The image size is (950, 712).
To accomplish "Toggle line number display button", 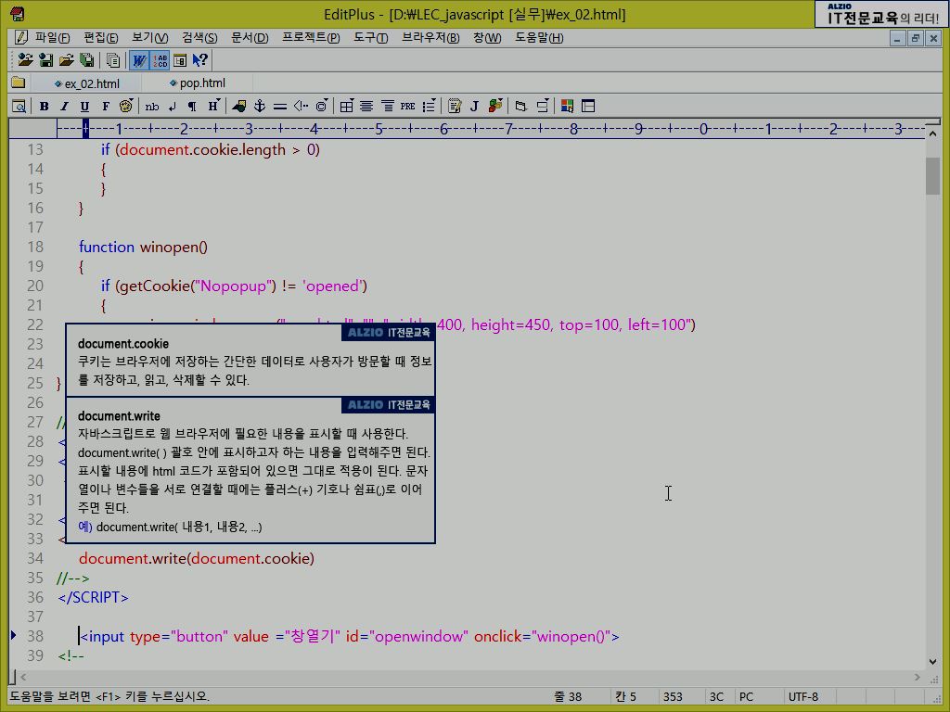I will (x=160, y=60).
